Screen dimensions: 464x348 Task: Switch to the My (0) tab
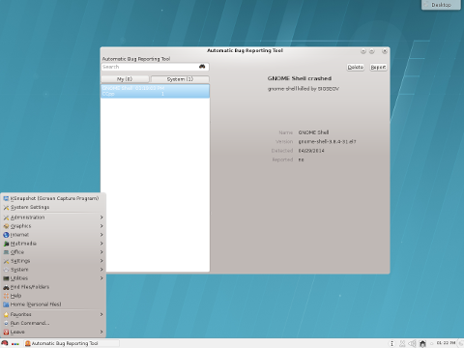point(125,79)
